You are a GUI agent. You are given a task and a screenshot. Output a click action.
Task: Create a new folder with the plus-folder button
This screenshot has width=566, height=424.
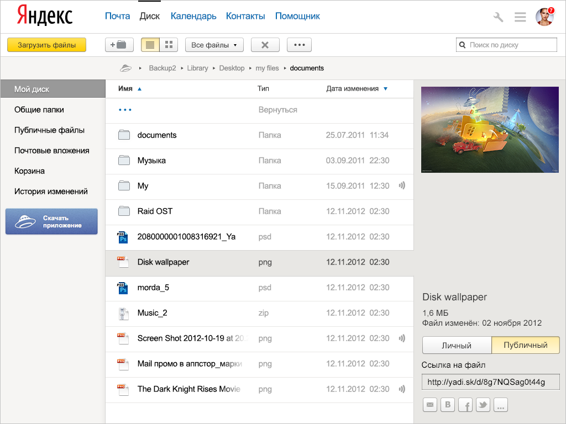pos(119,45)
